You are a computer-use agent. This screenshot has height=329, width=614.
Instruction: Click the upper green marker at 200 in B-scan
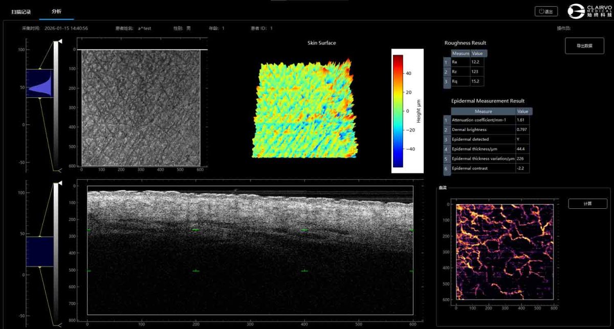(x=195, y=230)
